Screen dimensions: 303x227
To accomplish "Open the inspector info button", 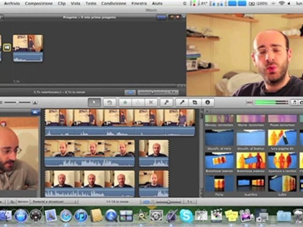I will click(x=208, y=102).
